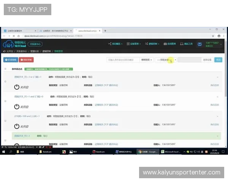
Task: Click the taskbar search magnifier
Action: pos(11,152)
